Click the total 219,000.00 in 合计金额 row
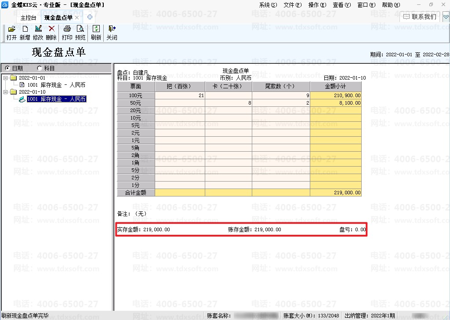 [x=336, y=193]
